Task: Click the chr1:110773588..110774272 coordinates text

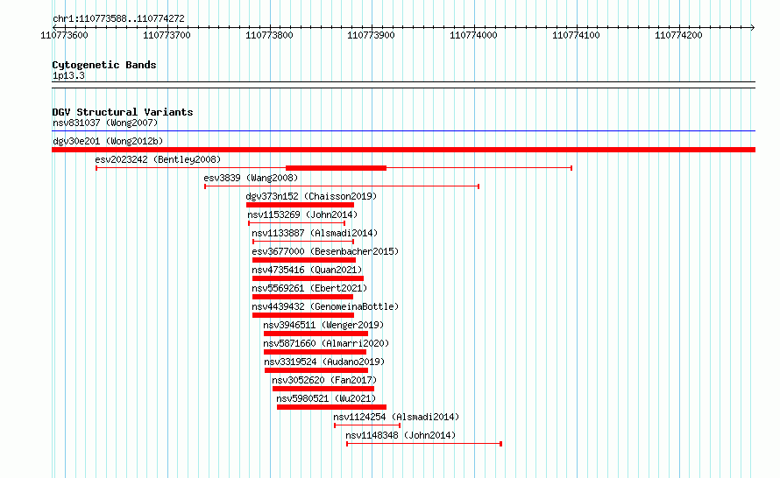Action: [x=118, y=18]
